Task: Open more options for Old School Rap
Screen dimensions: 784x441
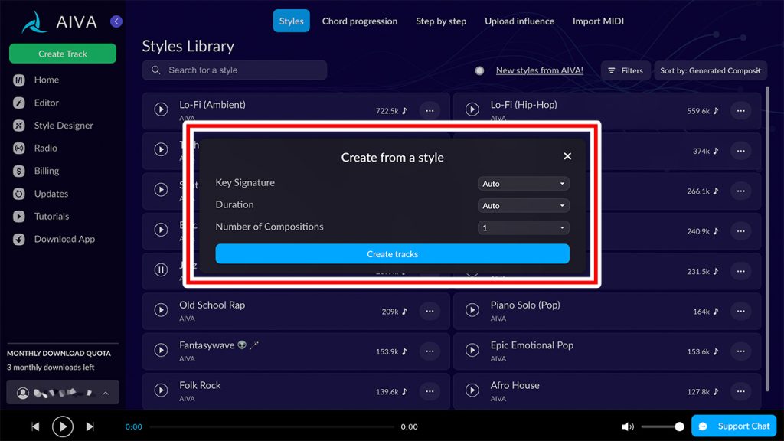Action: [x=430, y=311]
